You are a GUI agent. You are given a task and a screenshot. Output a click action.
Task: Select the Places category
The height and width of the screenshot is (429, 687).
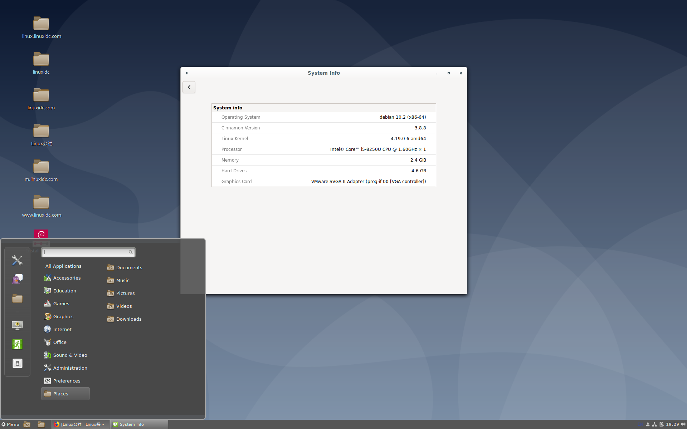tap(65, 394)
